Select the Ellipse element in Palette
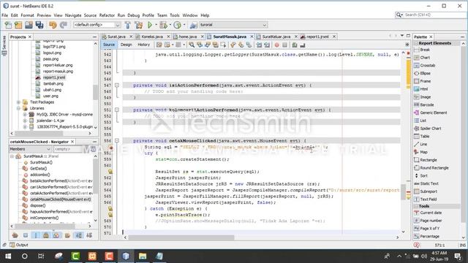The image size is (468, 263). click(425, 73)
